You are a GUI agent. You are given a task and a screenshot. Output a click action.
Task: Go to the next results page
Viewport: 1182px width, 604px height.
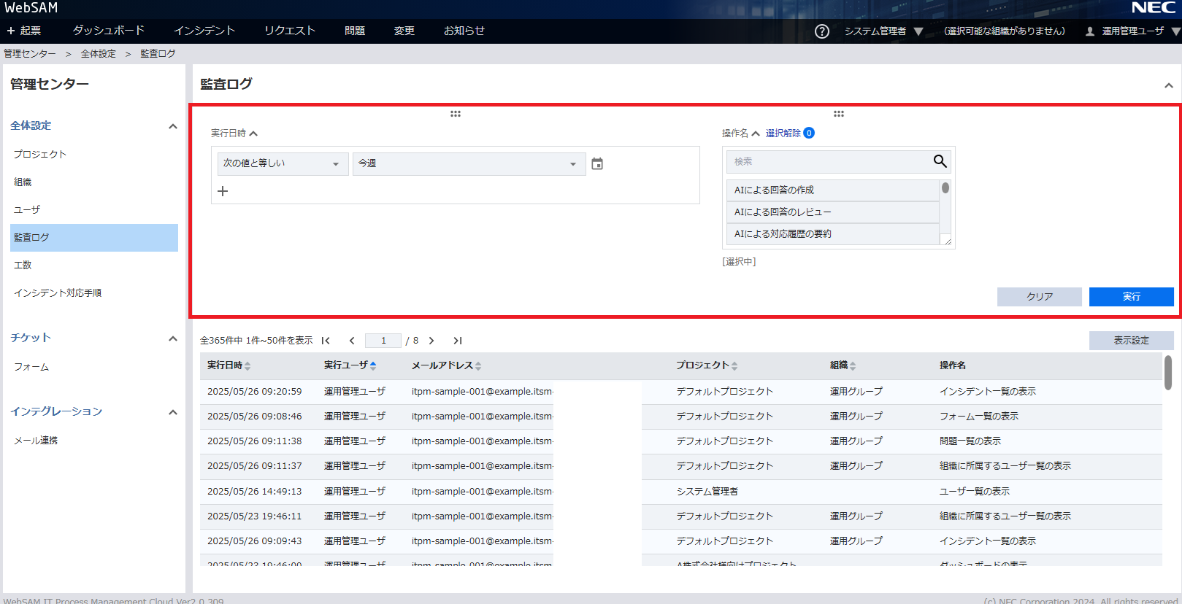tap(431, 341)
